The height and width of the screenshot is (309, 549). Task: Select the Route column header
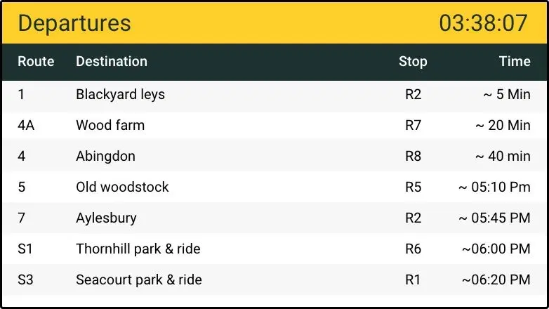(36, 61)
